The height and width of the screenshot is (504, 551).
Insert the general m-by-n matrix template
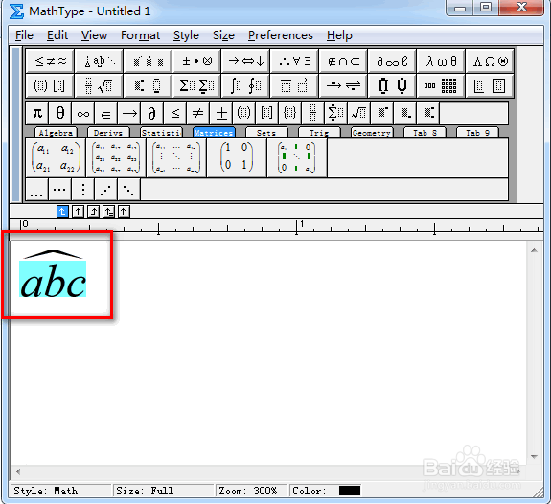(x=176, y=157)
